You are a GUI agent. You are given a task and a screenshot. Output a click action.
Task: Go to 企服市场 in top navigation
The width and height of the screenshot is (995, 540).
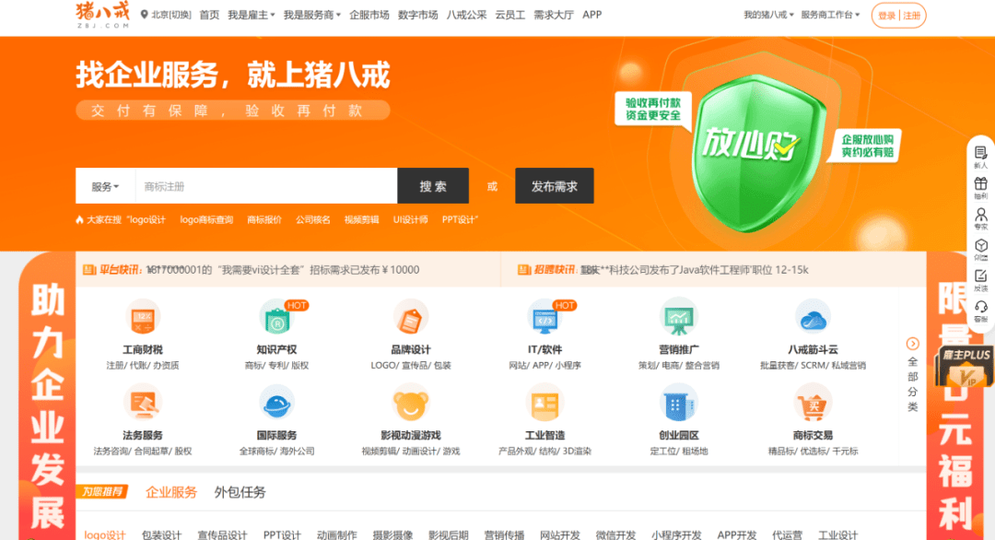(369, 15)
